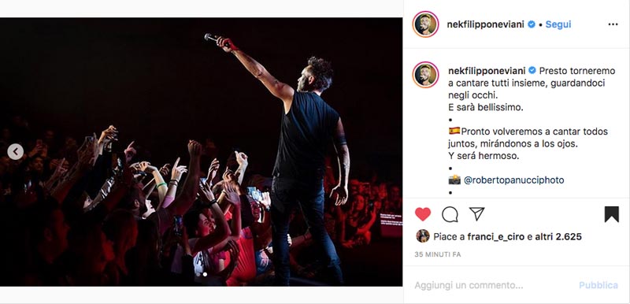
Task: Click the Pubblica button
Action: [598, 286]
